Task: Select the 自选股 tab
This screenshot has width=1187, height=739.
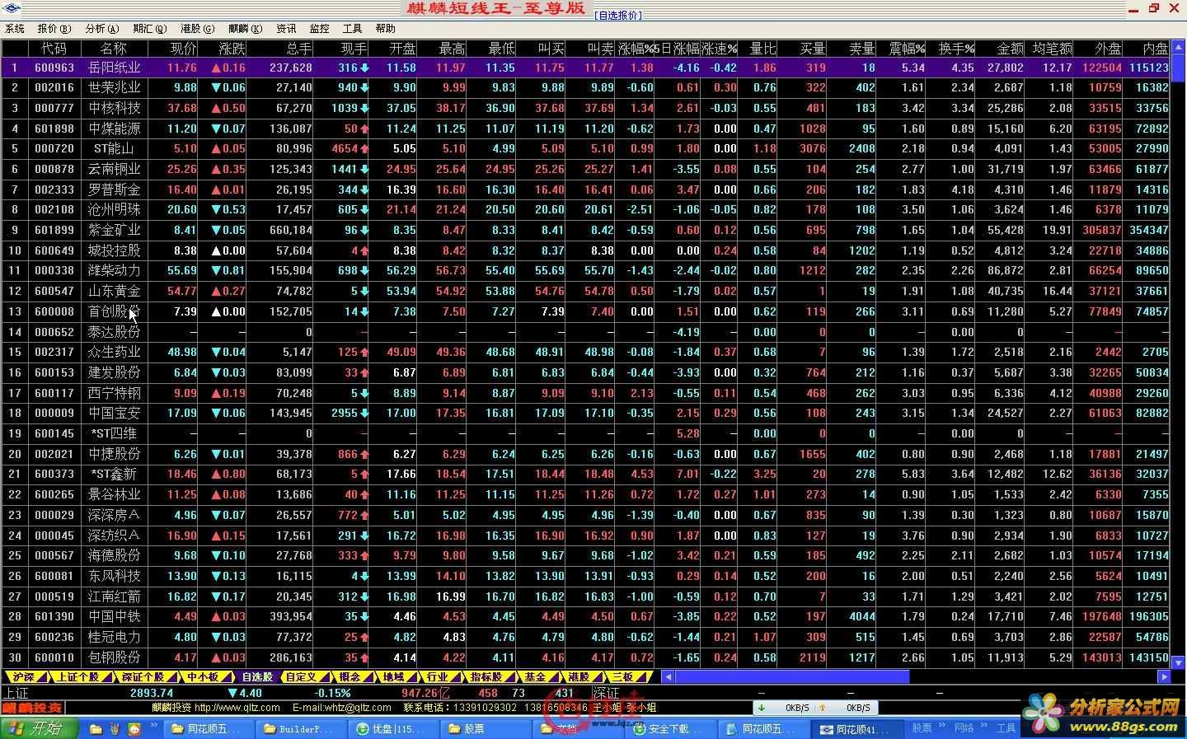Action: click(256, 677)
